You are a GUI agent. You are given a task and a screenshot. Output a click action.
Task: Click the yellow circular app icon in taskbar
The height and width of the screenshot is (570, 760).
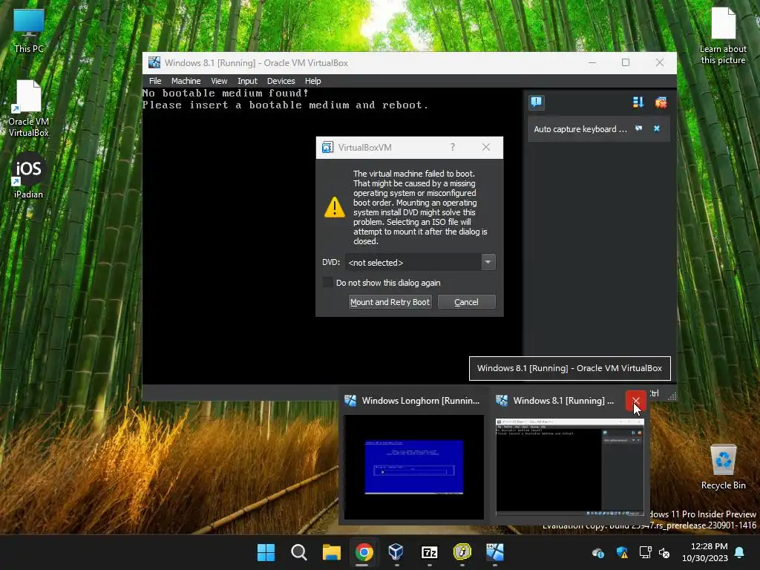pos(462,552)
